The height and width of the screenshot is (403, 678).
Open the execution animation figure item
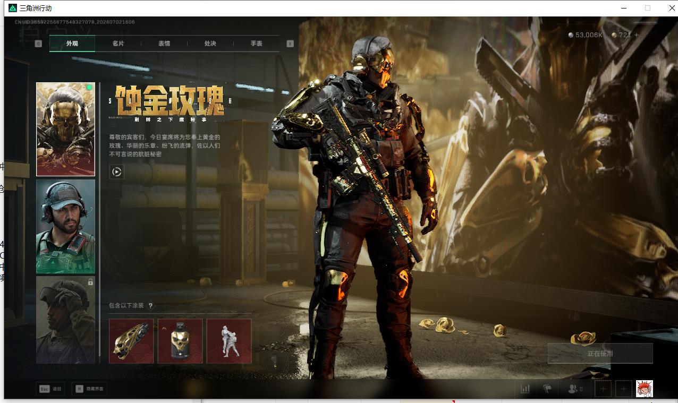click(229, 341)
